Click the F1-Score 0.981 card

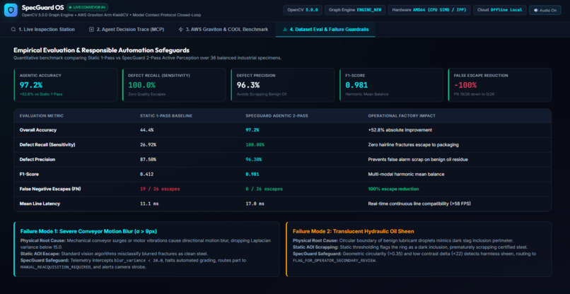[x=391, y=85]
